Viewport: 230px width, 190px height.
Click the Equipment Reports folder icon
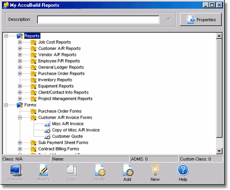tap(34, 86)
